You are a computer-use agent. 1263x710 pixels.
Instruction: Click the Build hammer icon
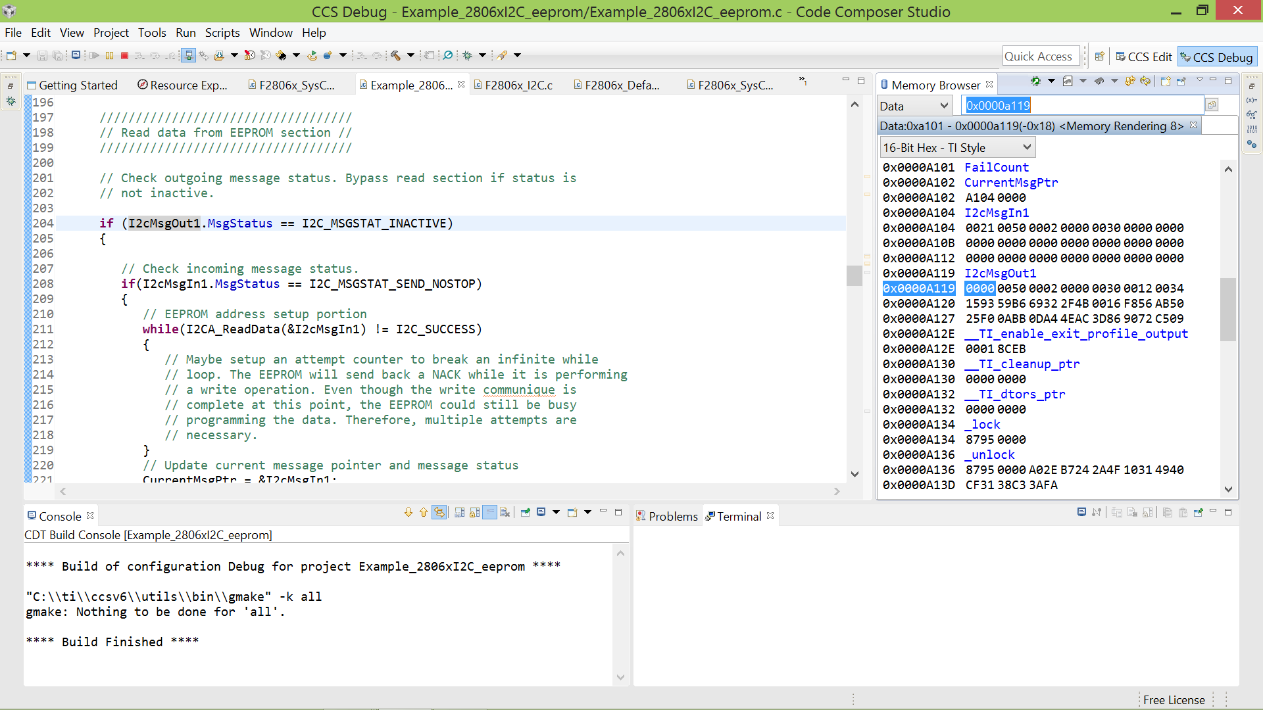(x=395, y=56)
